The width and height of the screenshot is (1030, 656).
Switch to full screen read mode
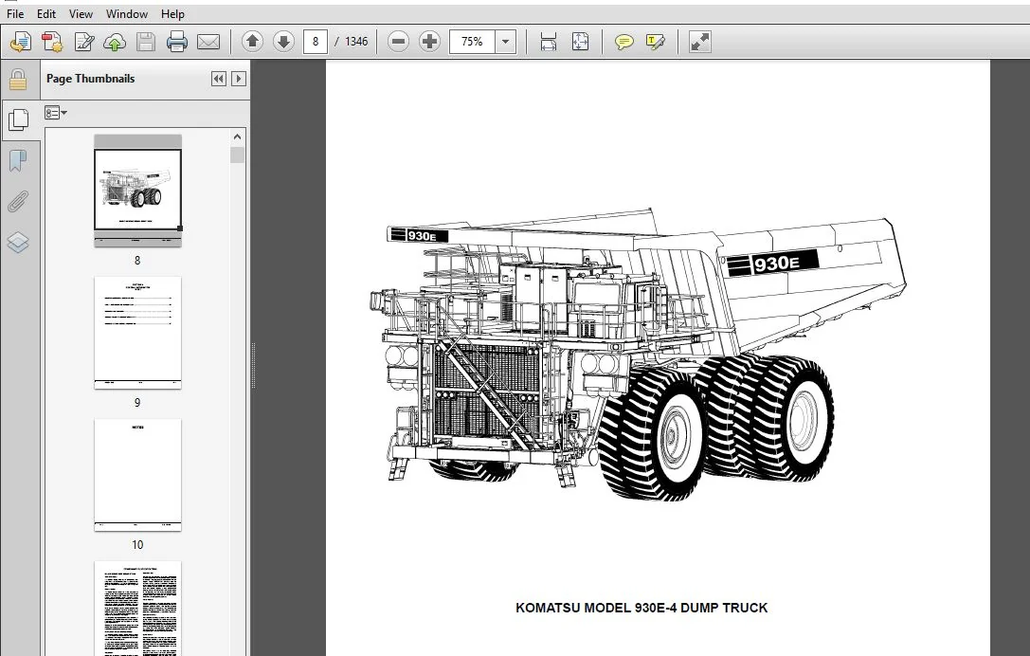[699, 42]
